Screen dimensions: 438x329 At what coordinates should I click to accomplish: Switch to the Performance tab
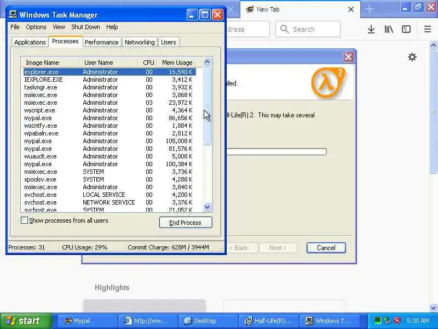pyautogui.click(x=102, y=42)
